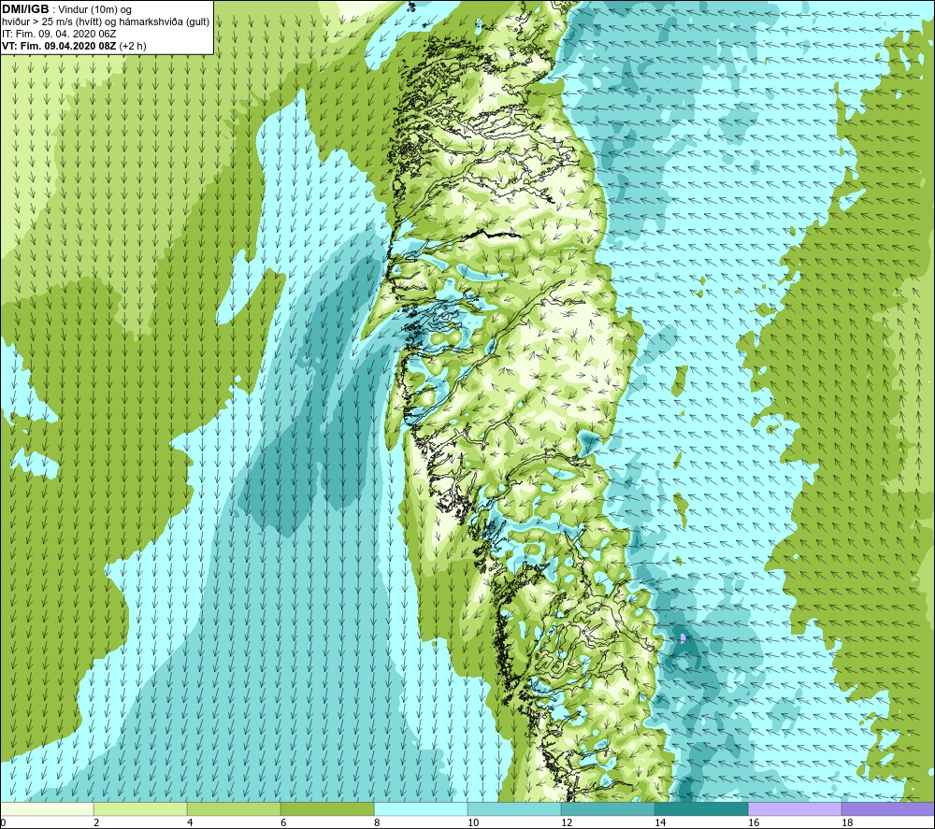This screenshot has height=829, width=935.
Task: Click the "4" scale label
Action: click(190, 823)
